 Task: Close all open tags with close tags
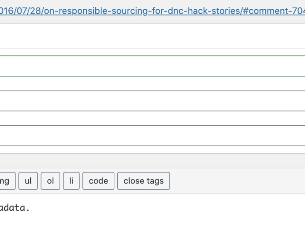[144, 181]
